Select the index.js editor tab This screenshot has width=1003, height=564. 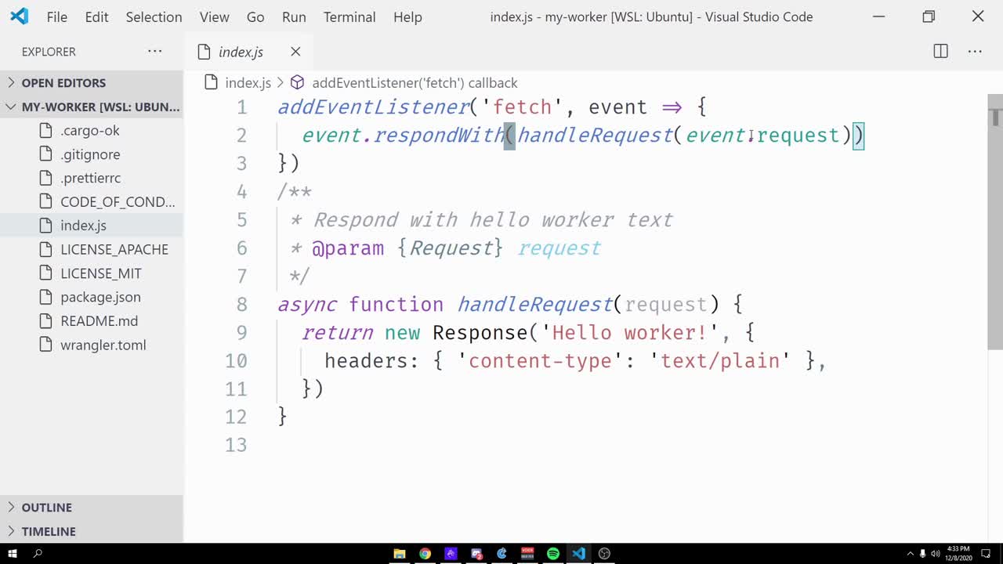(x=240, y=52)
